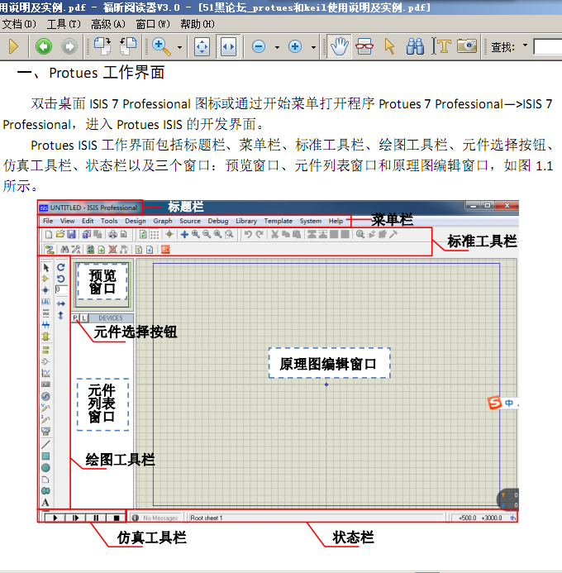Click the play simulation button in the ISIS figure

pos(55,518)
